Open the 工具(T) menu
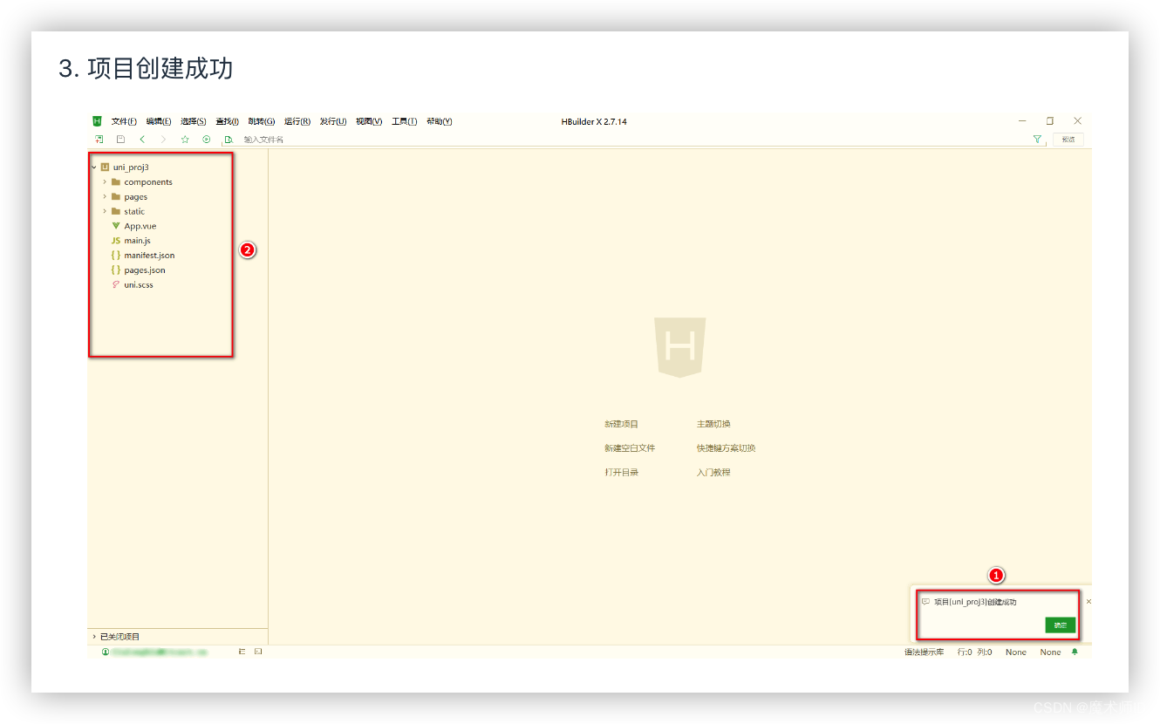1160x724 pixels. click(x=404, y=121)
